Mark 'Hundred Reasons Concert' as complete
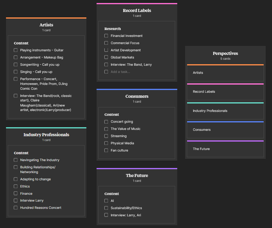272x228 pixels. pos(16,208)
